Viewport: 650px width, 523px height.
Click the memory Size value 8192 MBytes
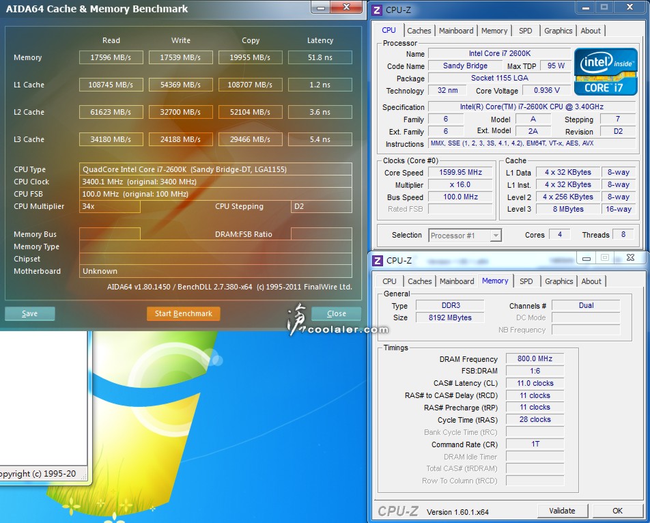tap(450, 318)
